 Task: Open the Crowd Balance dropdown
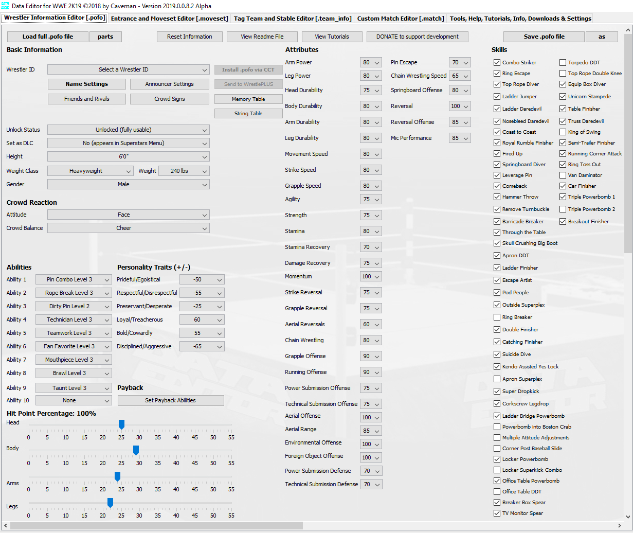[129, 228]
